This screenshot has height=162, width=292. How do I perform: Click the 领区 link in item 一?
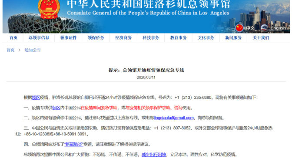coord(56,108)
